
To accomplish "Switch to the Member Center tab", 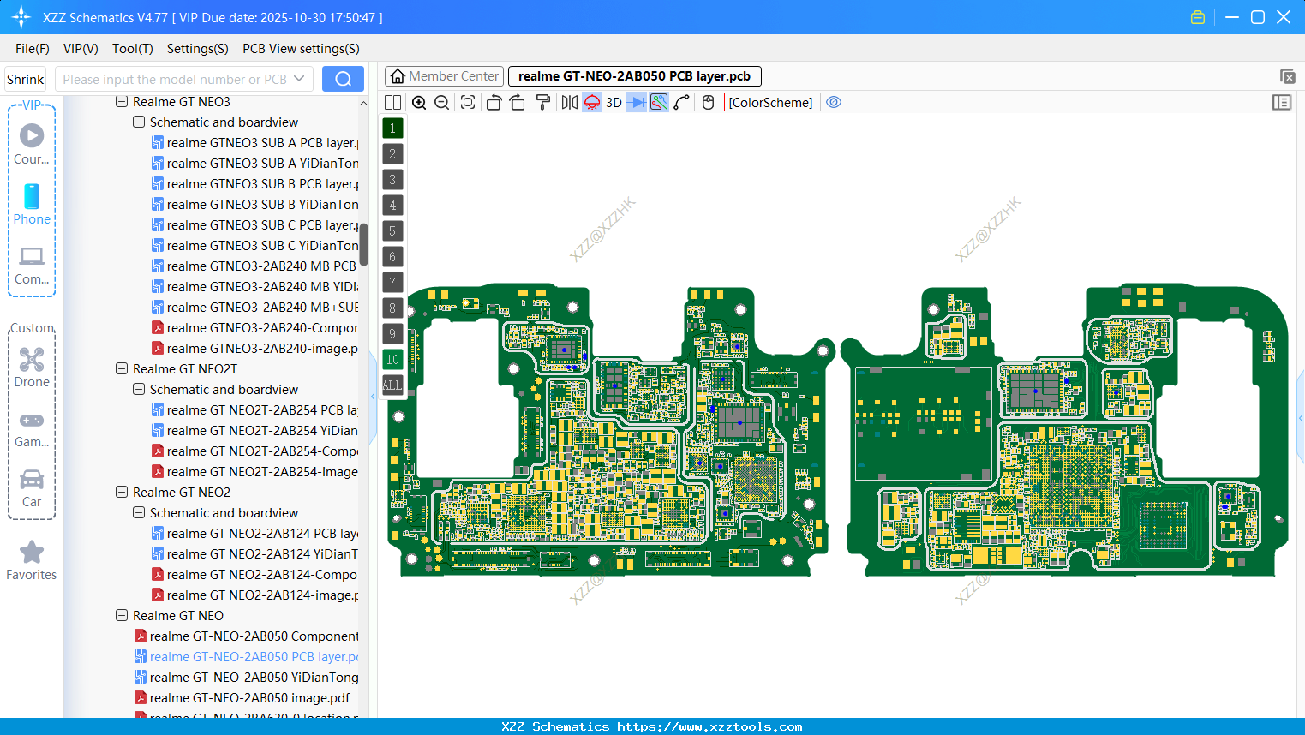I will click(x=444, y=76).
